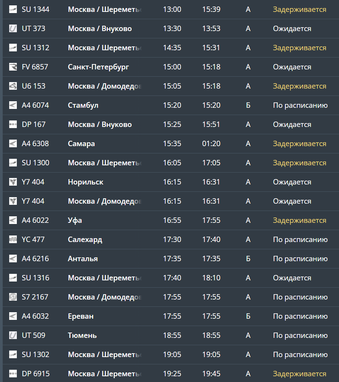The image size is (339, 382).
Task: Click the airline logo beside DP 6915
Action: click(x=13, y=374)
